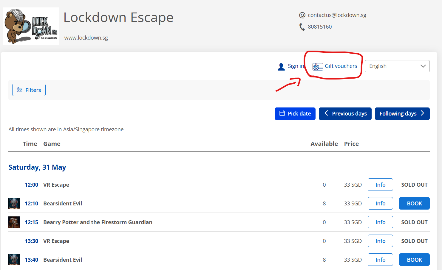This screenshot has height=270, width=442.
Task: Click the Game column header
Action: pyautogui.click(x=52, y=144)
